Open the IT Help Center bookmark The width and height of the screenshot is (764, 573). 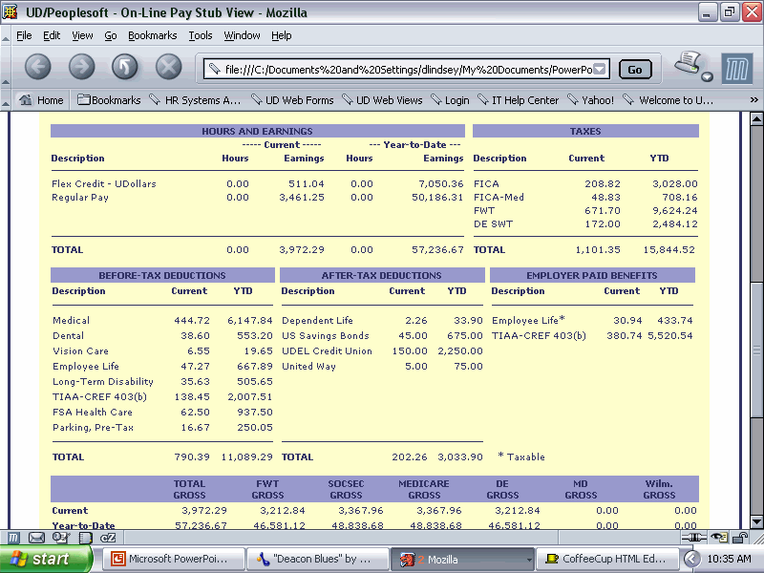(517, 100)
